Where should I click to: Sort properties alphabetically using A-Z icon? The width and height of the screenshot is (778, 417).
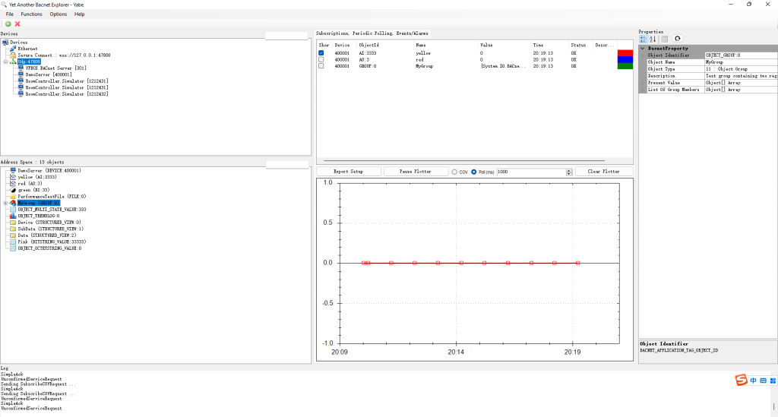[653, 39]
